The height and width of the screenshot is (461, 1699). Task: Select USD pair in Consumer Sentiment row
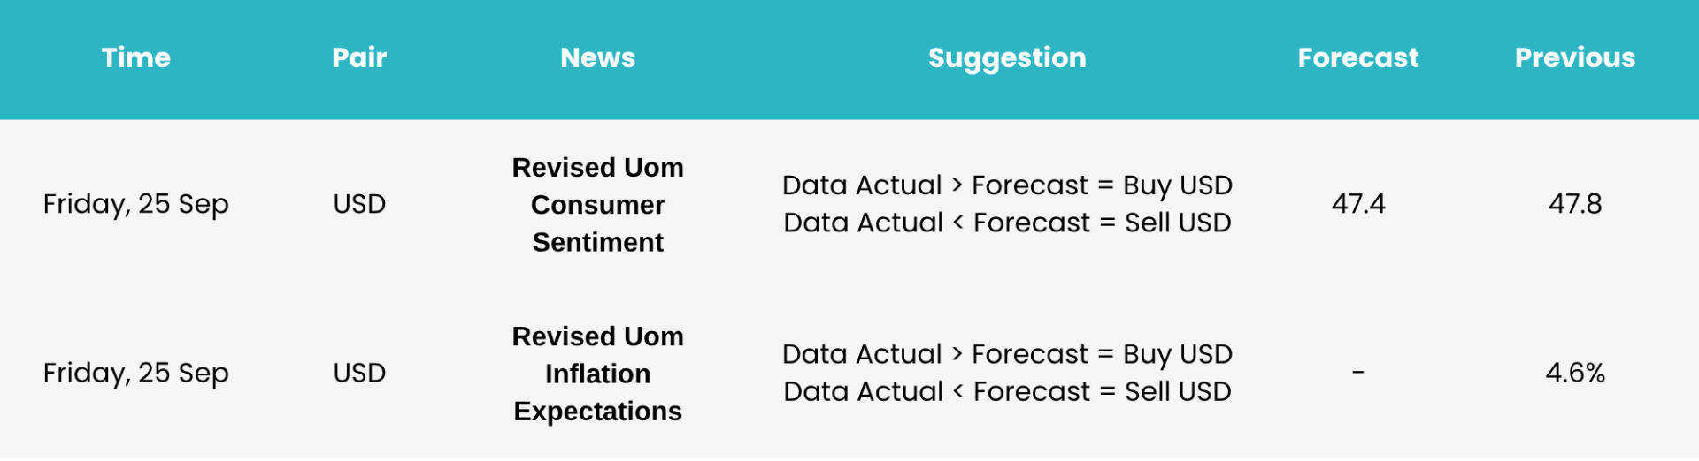359,204
